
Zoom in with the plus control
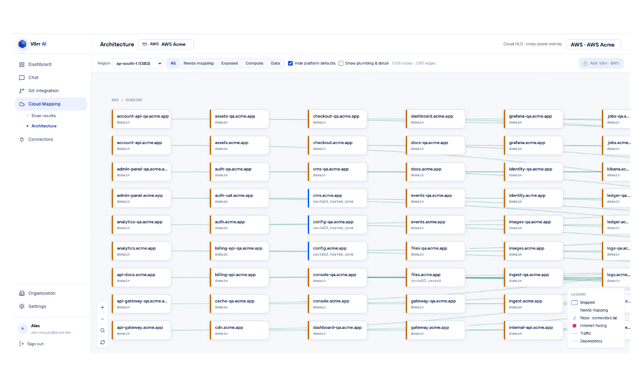coord(103,308)
